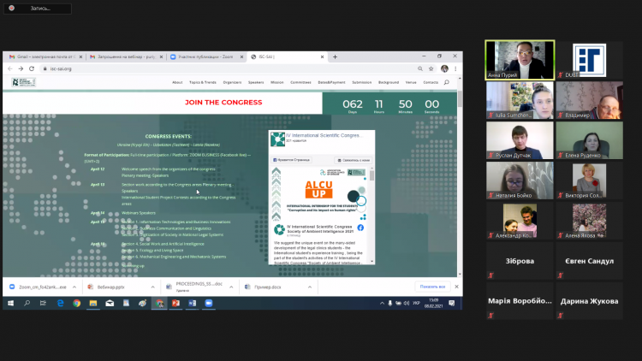
Task: Reload the page with the browser refresh icon
Action: (31, 68)
